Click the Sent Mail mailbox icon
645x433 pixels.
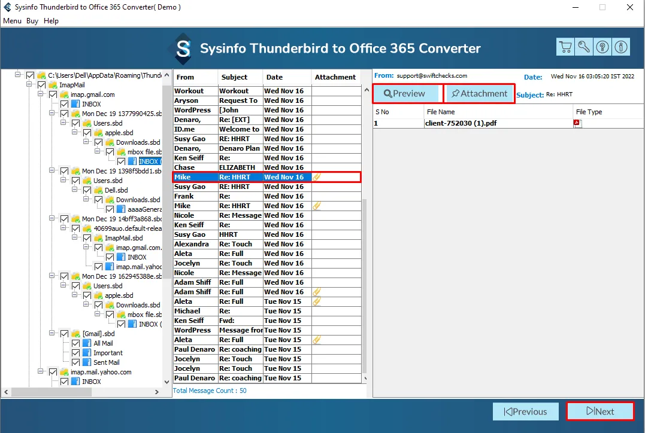click(x=87, y=362)
